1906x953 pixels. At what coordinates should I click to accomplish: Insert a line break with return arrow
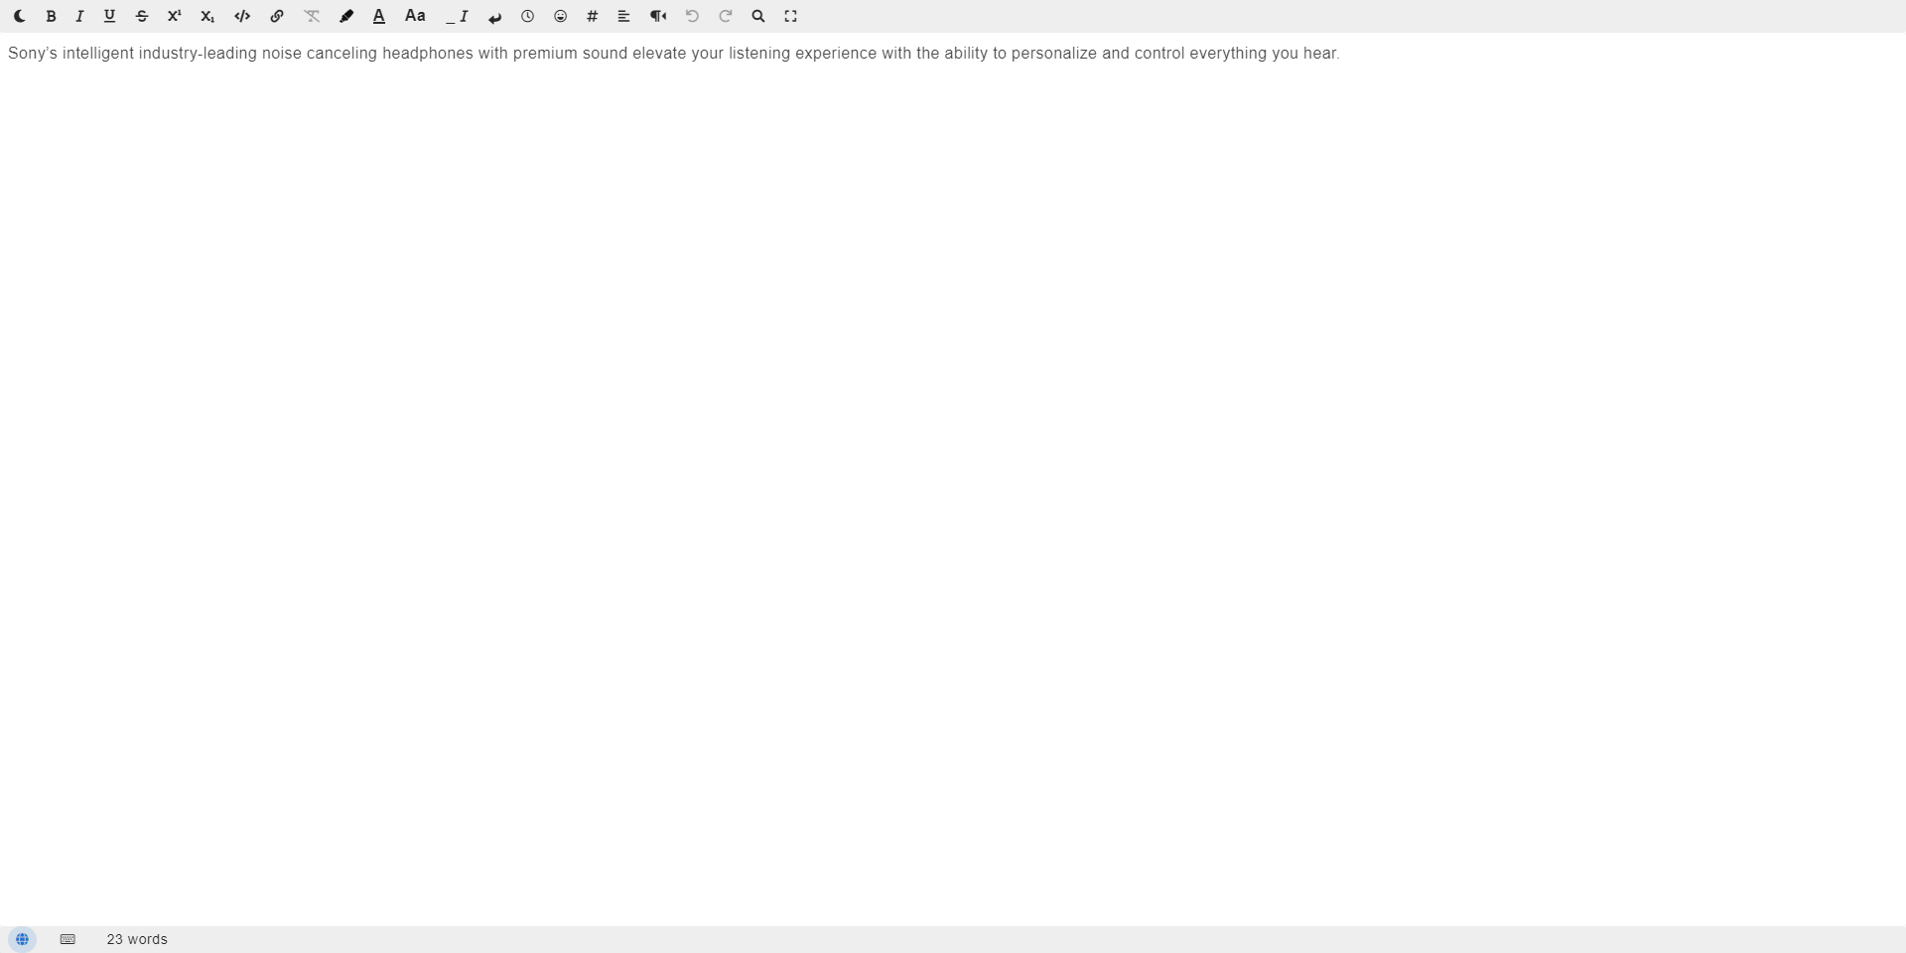pyautogui.click(x=494, y=16)
